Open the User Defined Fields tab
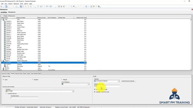Viewport: 193px width, 108px height. pos(36,73)
